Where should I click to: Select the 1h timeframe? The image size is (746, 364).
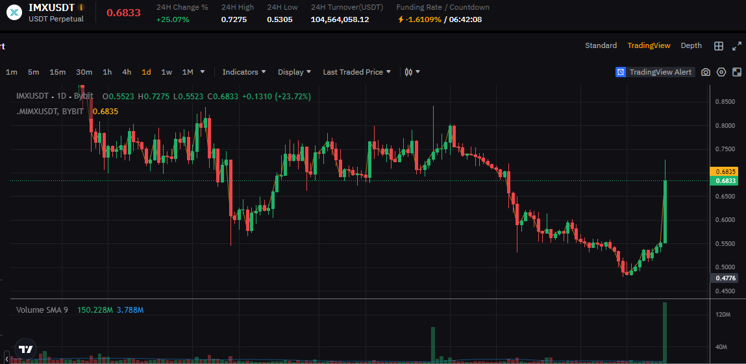(107, 72)
